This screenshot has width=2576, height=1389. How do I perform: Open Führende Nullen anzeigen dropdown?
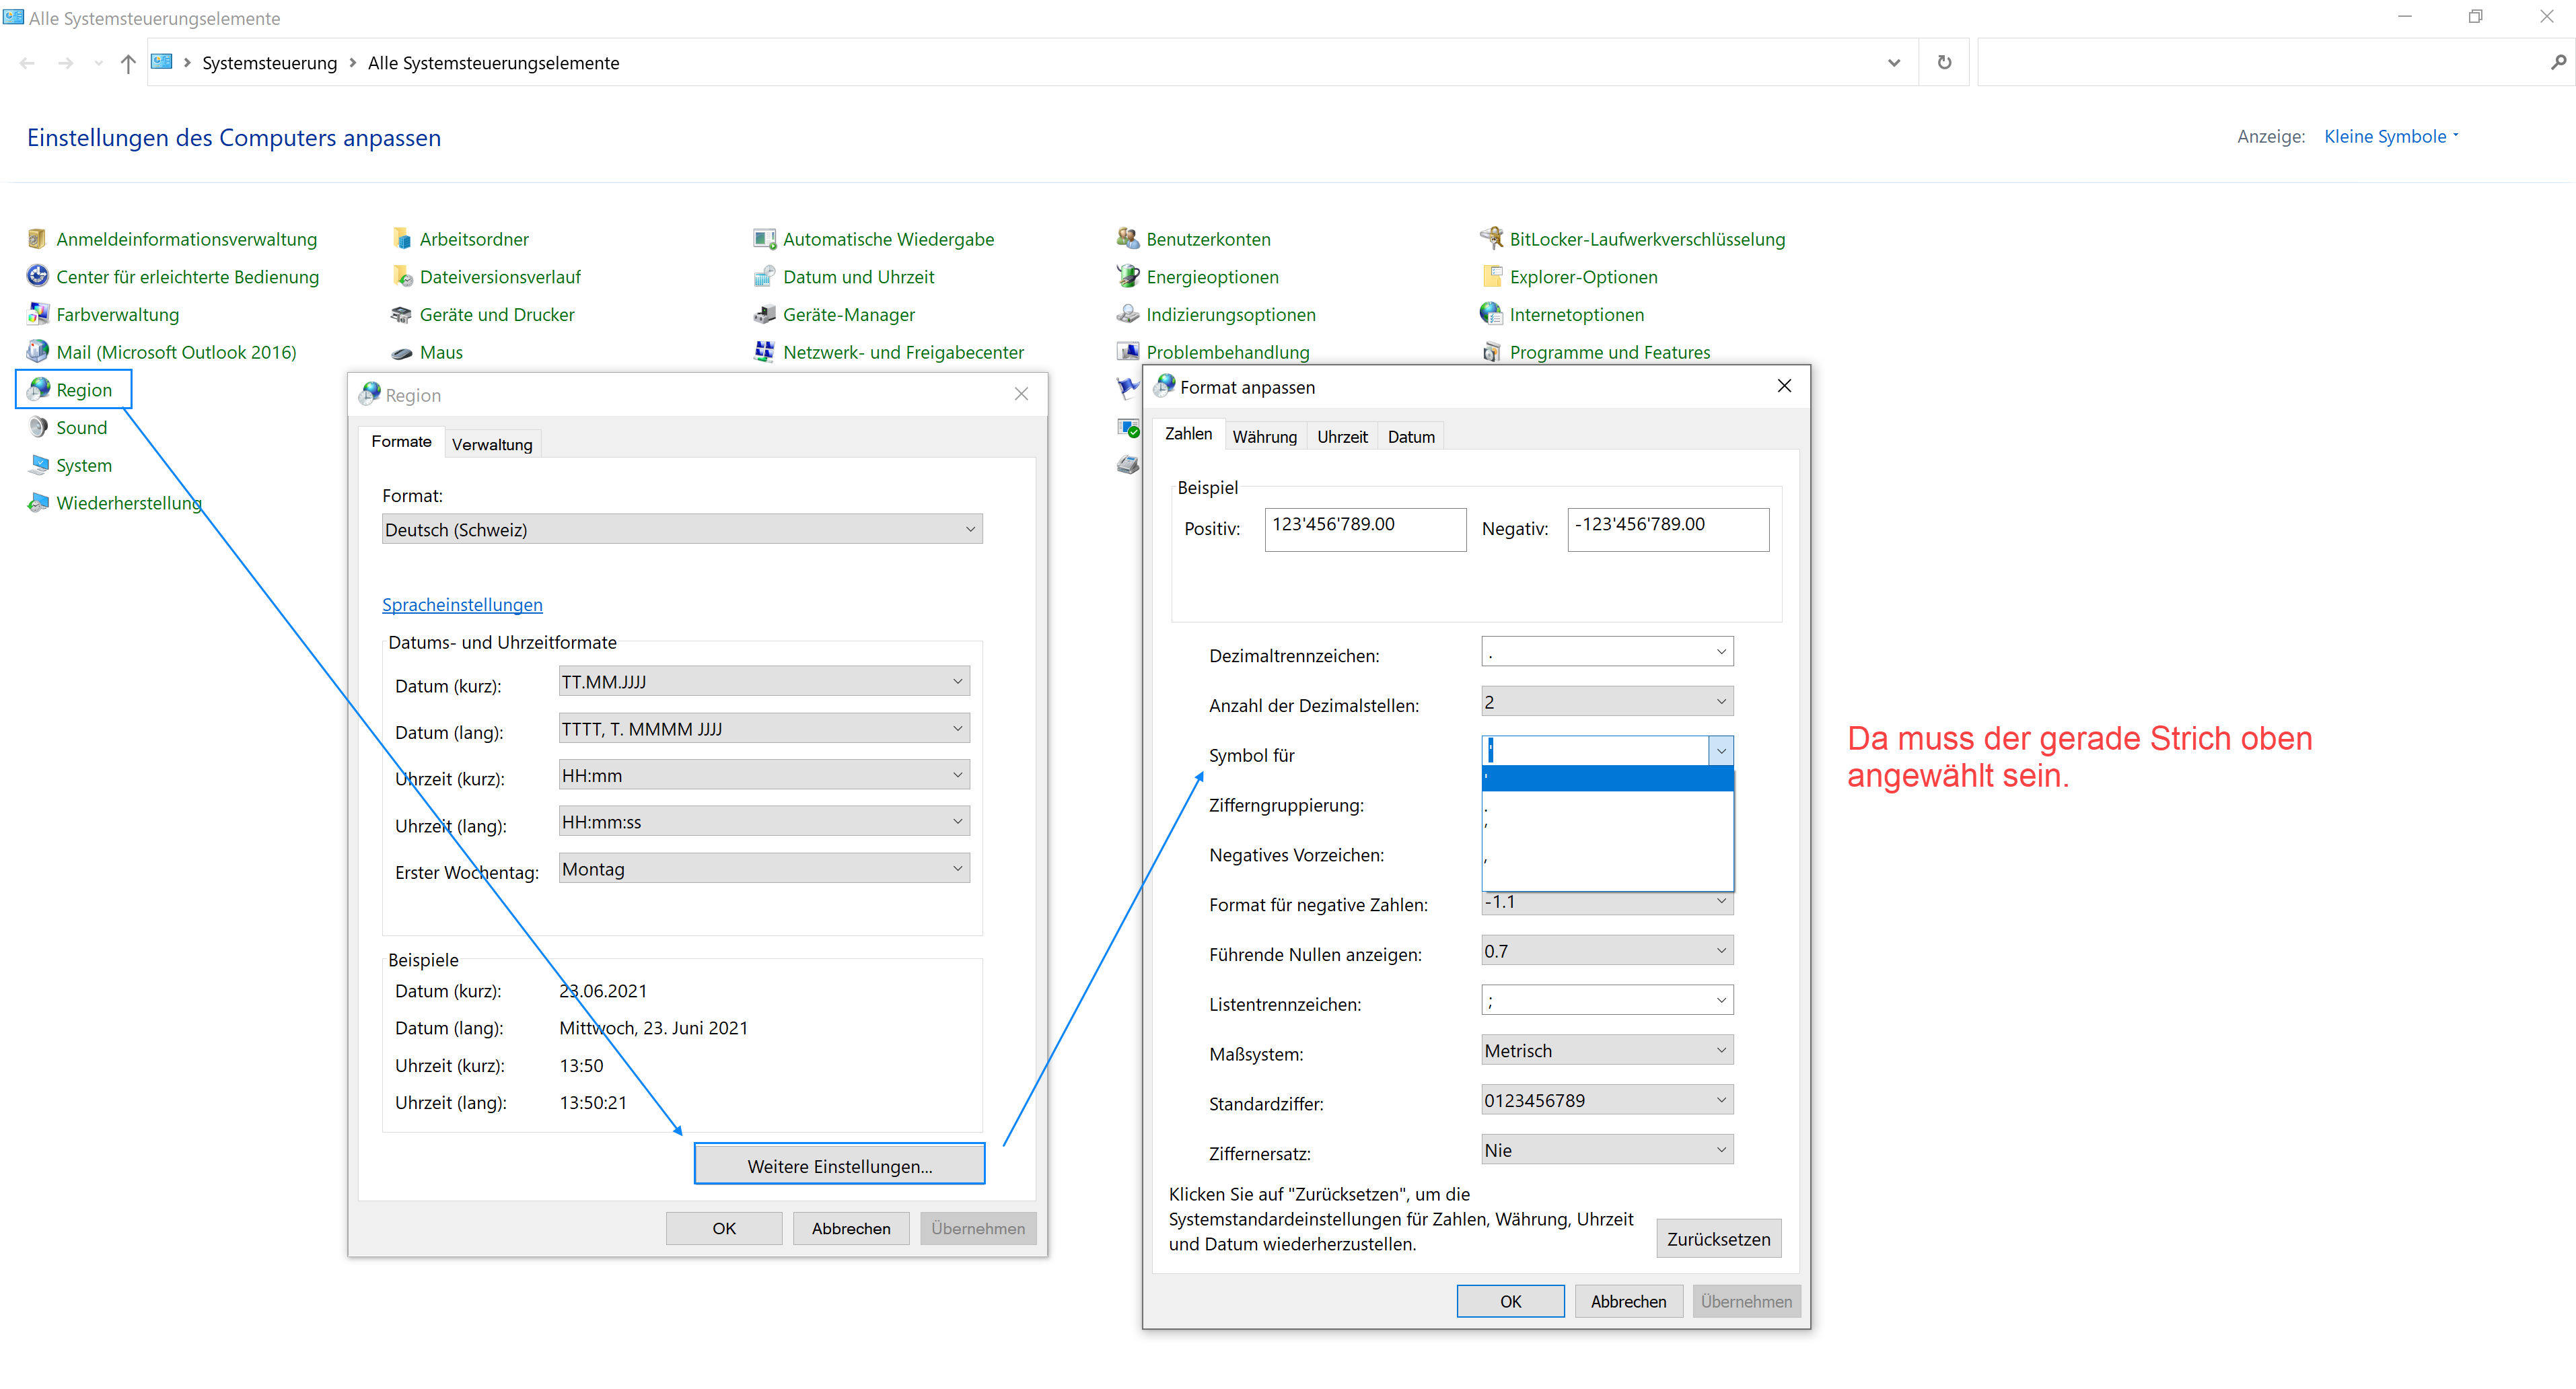point(1607,951)
